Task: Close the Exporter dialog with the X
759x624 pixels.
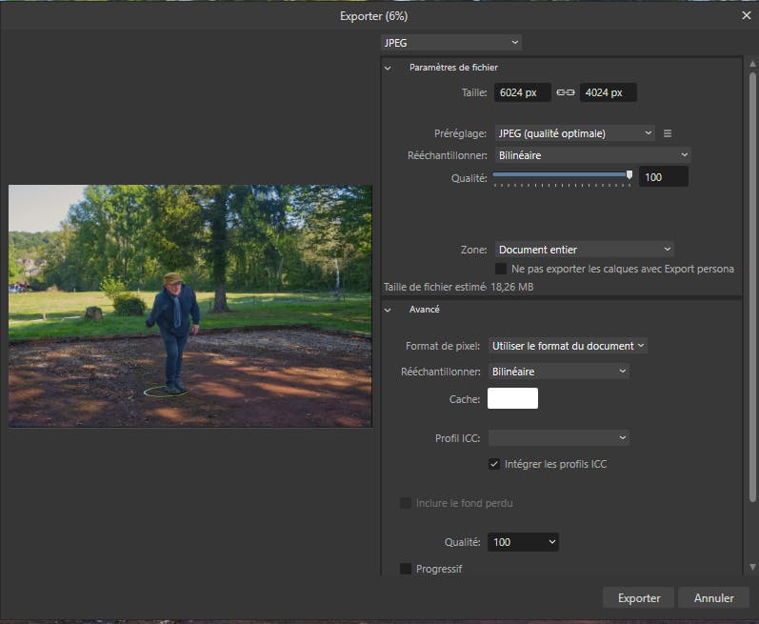Action: 746,16
